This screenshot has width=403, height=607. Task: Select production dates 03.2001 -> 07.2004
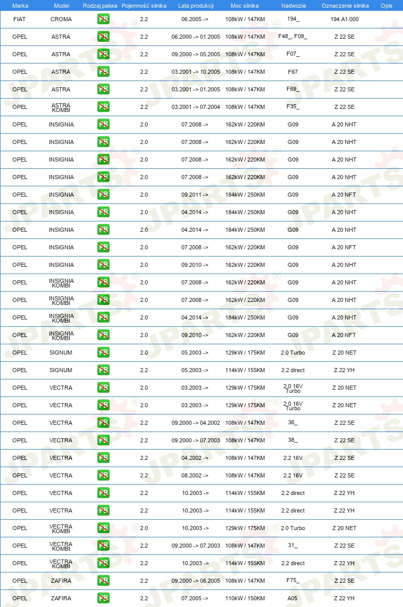click(195, 107)
